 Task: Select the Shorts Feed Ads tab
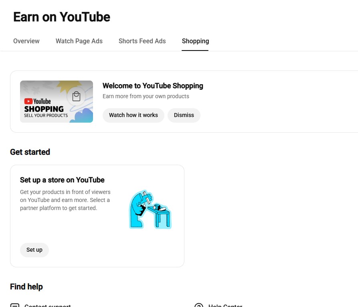pos(142,41)
